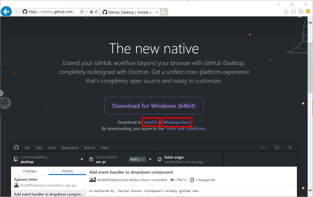This screenshot has height=197, width=313.
Task: Click the changed file diff icon
Action: coord(191,180)
